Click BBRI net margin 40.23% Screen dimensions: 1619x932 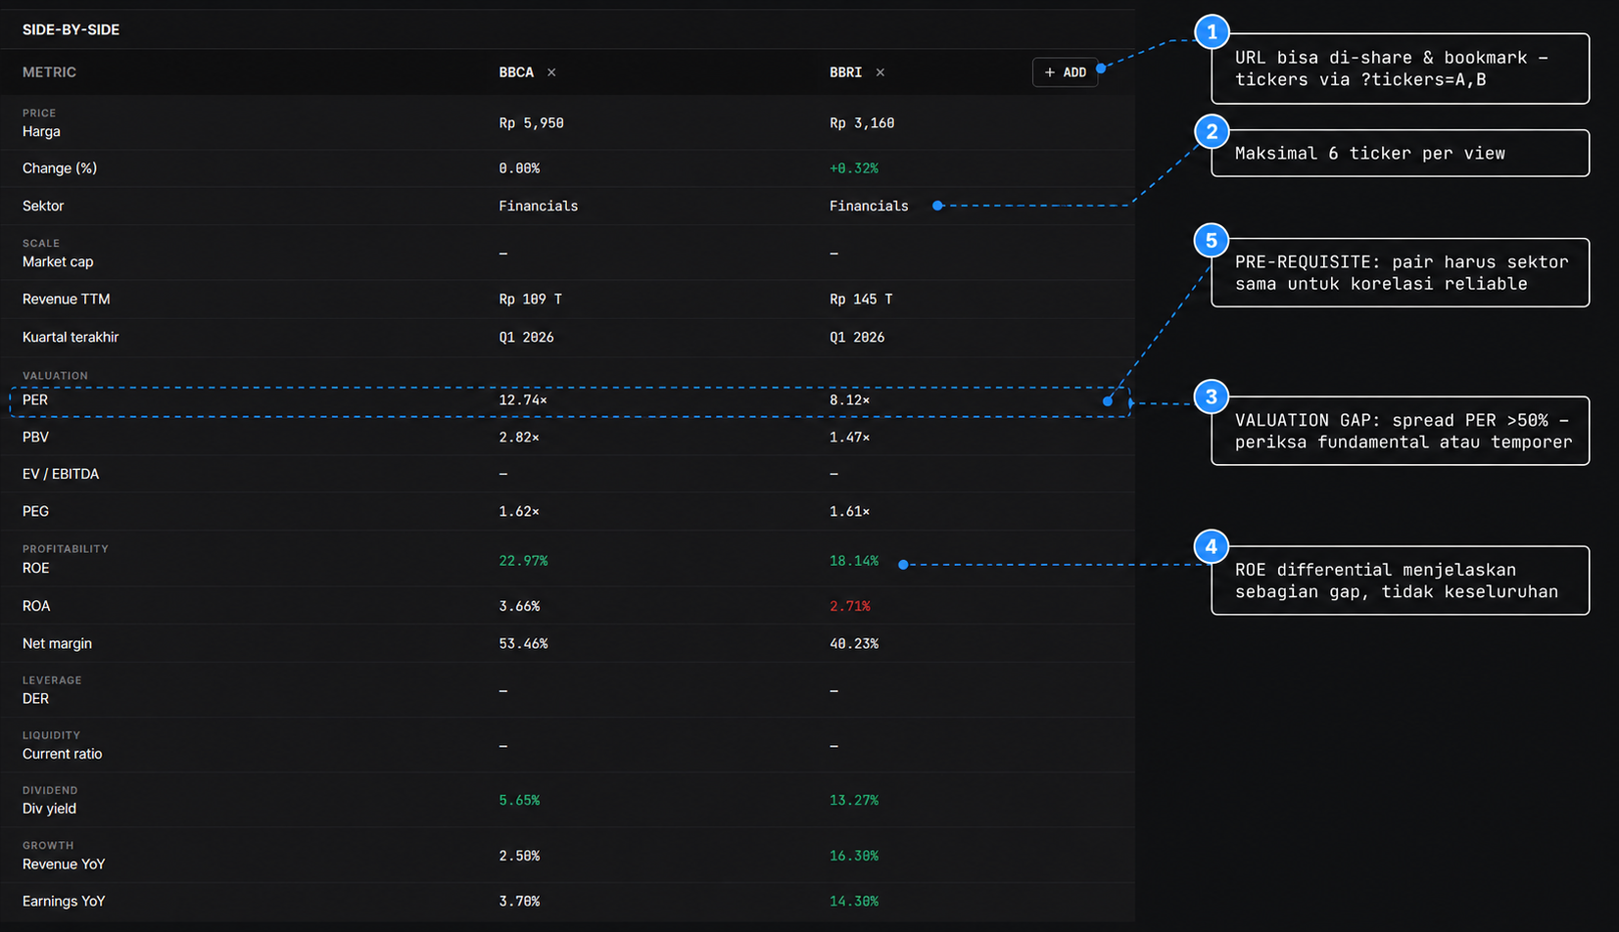[x=854, y=644]
